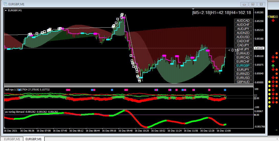Select the GBPAUD symbol button
The width and height of the screenshot is (279, 141).
(x=243, y=82)
